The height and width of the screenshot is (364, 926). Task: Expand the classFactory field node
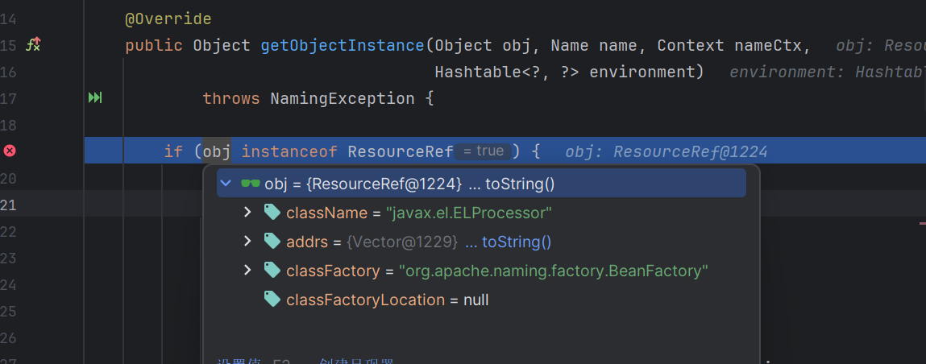pos(248,271)
